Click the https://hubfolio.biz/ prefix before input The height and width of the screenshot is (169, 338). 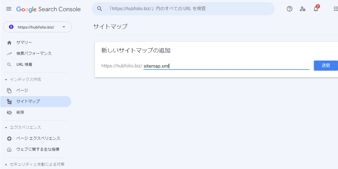(x=122, y=66)
